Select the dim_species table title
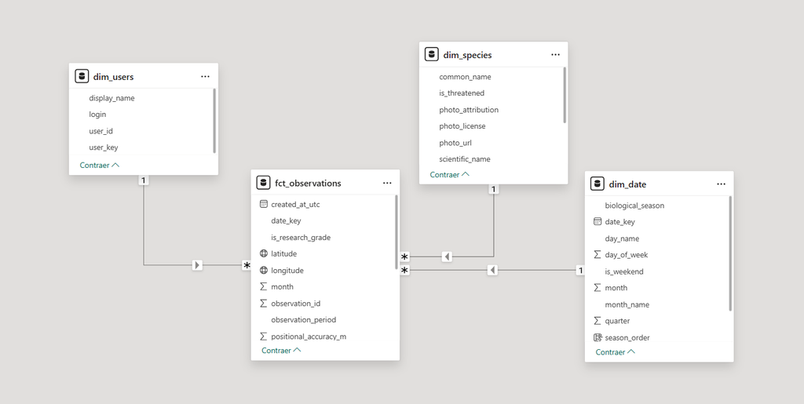The image size is (804, 404). tap(468, 55)
